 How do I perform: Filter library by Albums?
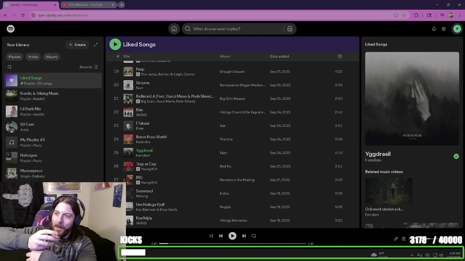point(52,57)
